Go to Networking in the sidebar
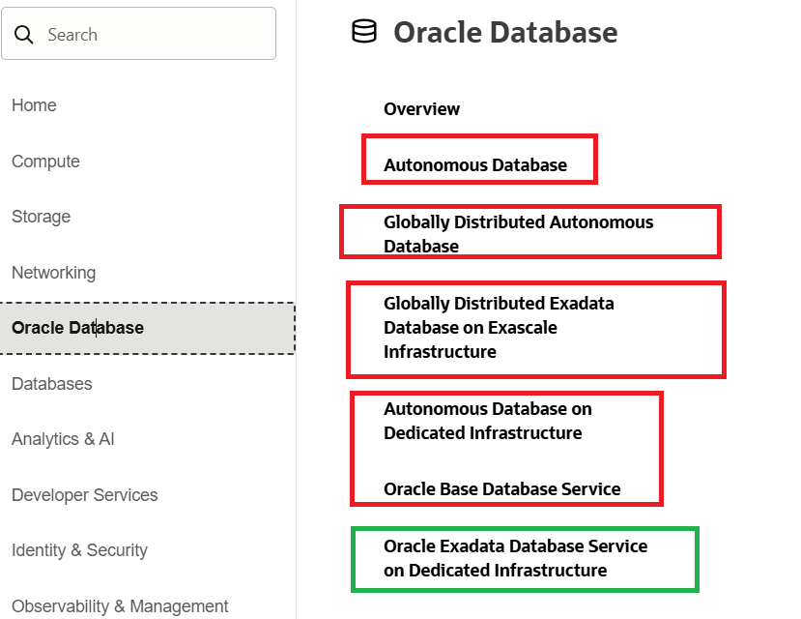The width and height of the screenshot is (801, 619). click(x=54, y=273)
